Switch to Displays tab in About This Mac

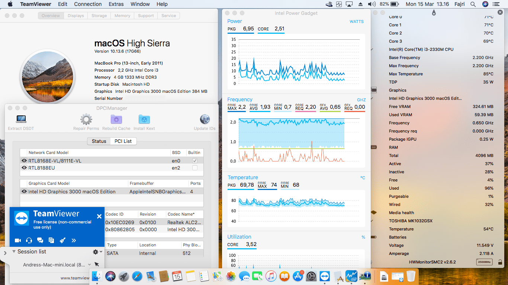pyautogui.click(x=76, y=16)
